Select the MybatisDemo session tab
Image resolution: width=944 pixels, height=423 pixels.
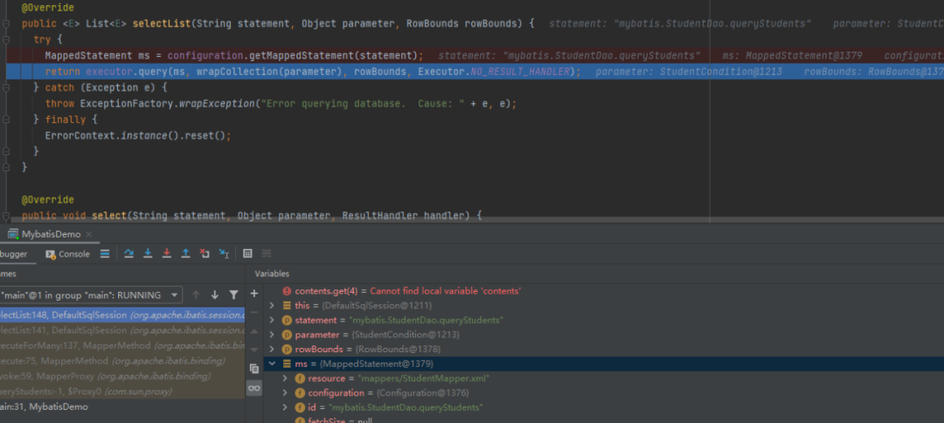pyautogui.click(x=52, y=234)
